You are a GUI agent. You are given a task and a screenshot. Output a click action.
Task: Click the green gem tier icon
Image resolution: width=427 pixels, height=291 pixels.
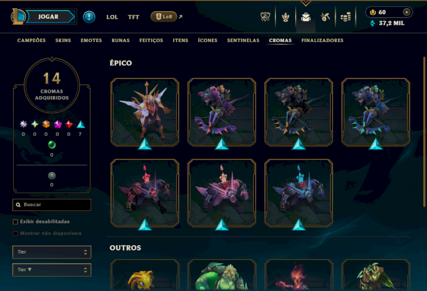click(x=52, y=144)
